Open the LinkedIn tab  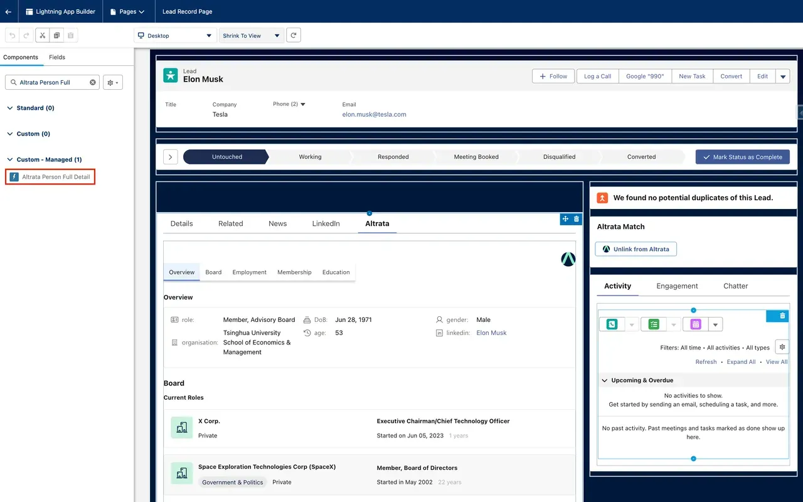(x=326, y=223)
